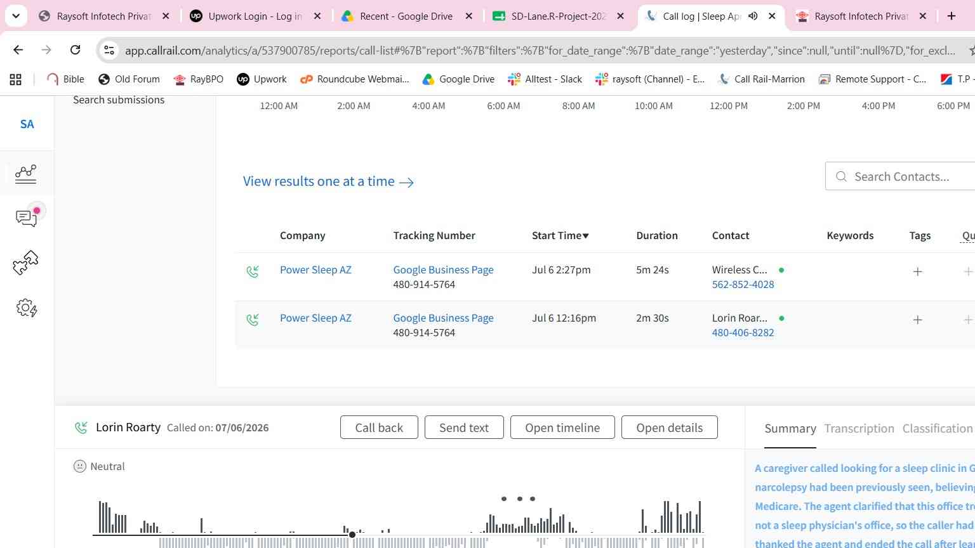Expand more options dots above waveform
The height and width of the screenshot is (548, 975).
click(x=518, y=499)
